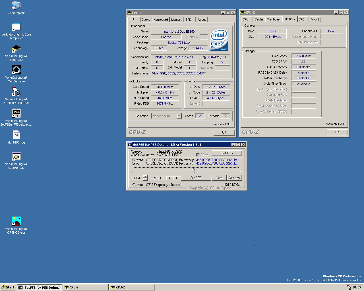Select the PRINTKEY2000.EXE shortcut icon
This screenshot has width=364, height=291.
[16, 92]
